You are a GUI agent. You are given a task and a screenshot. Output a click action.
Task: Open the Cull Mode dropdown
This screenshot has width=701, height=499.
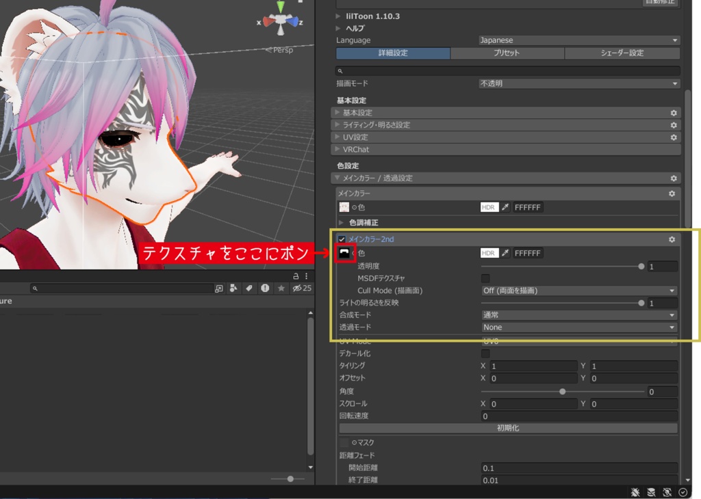point(578,291)
